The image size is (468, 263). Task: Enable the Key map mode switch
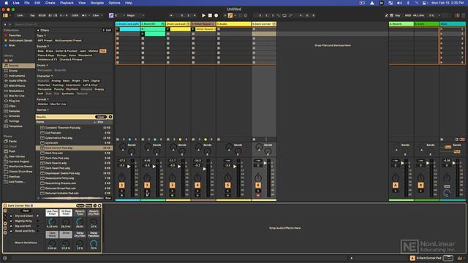click(398, 15)
